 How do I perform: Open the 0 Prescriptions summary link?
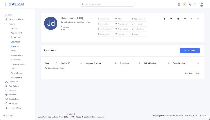[x=122, y=29]
